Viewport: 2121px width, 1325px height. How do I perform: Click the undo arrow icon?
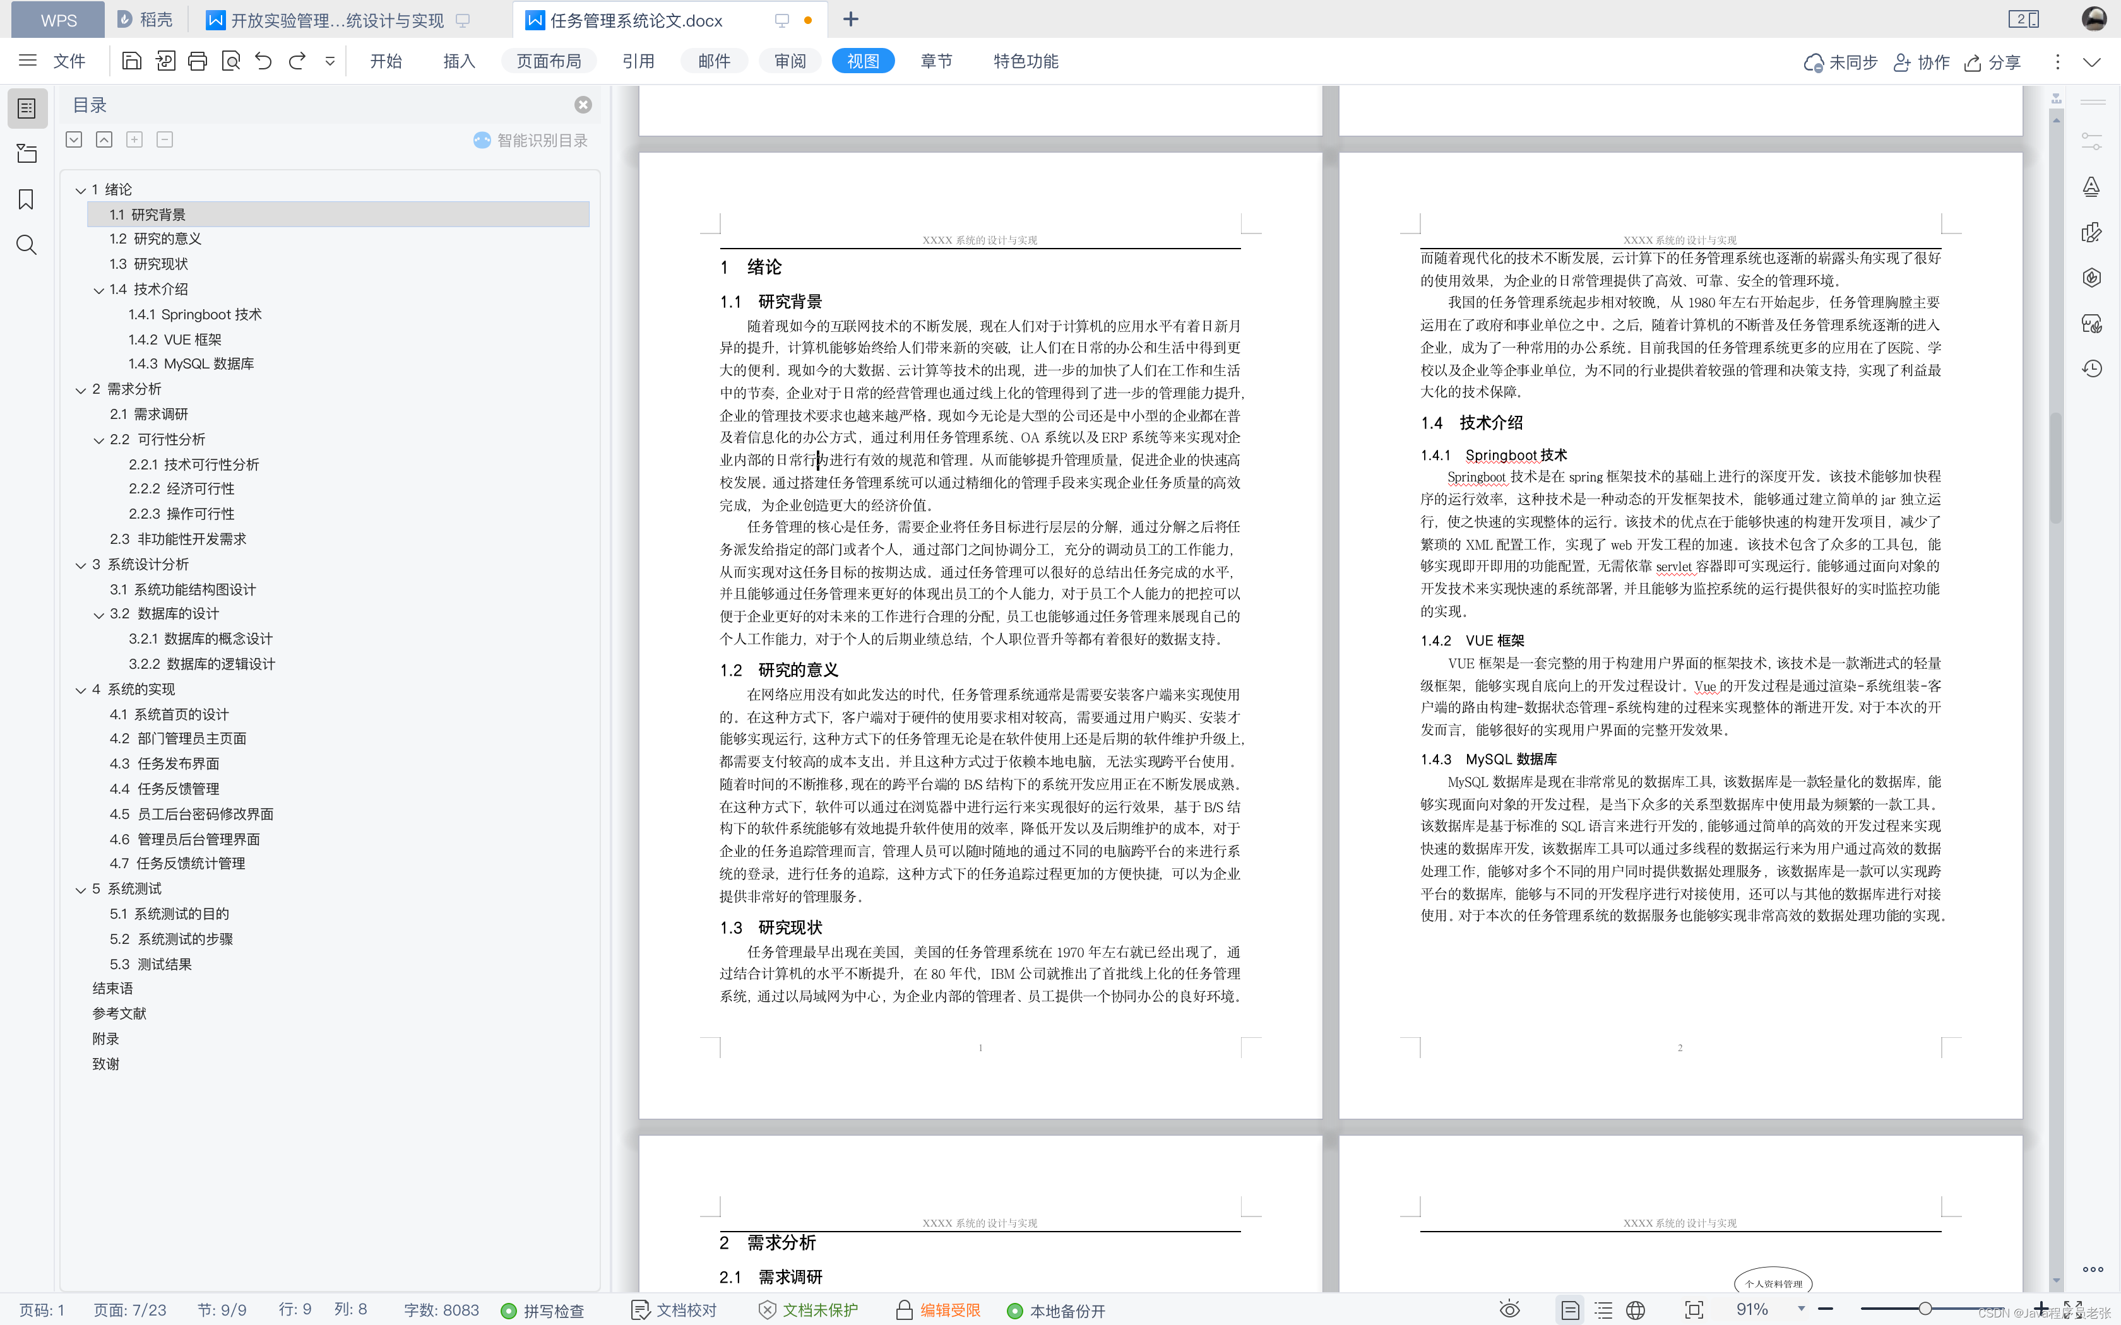pyautogui.click(x=263, y=61)
